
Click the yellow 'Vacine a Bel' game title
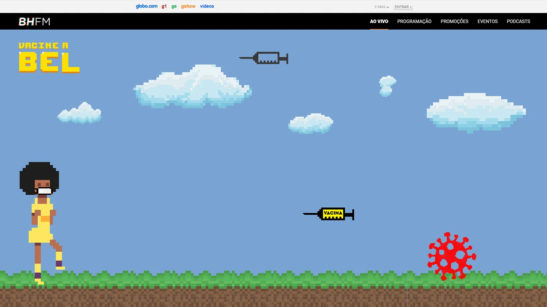tap(49, 58)
